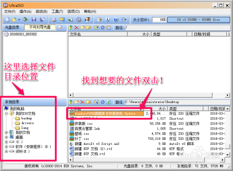Open the 文件(F) menu
Viewport: 233px width, 171px height.
tap(10, 12)
